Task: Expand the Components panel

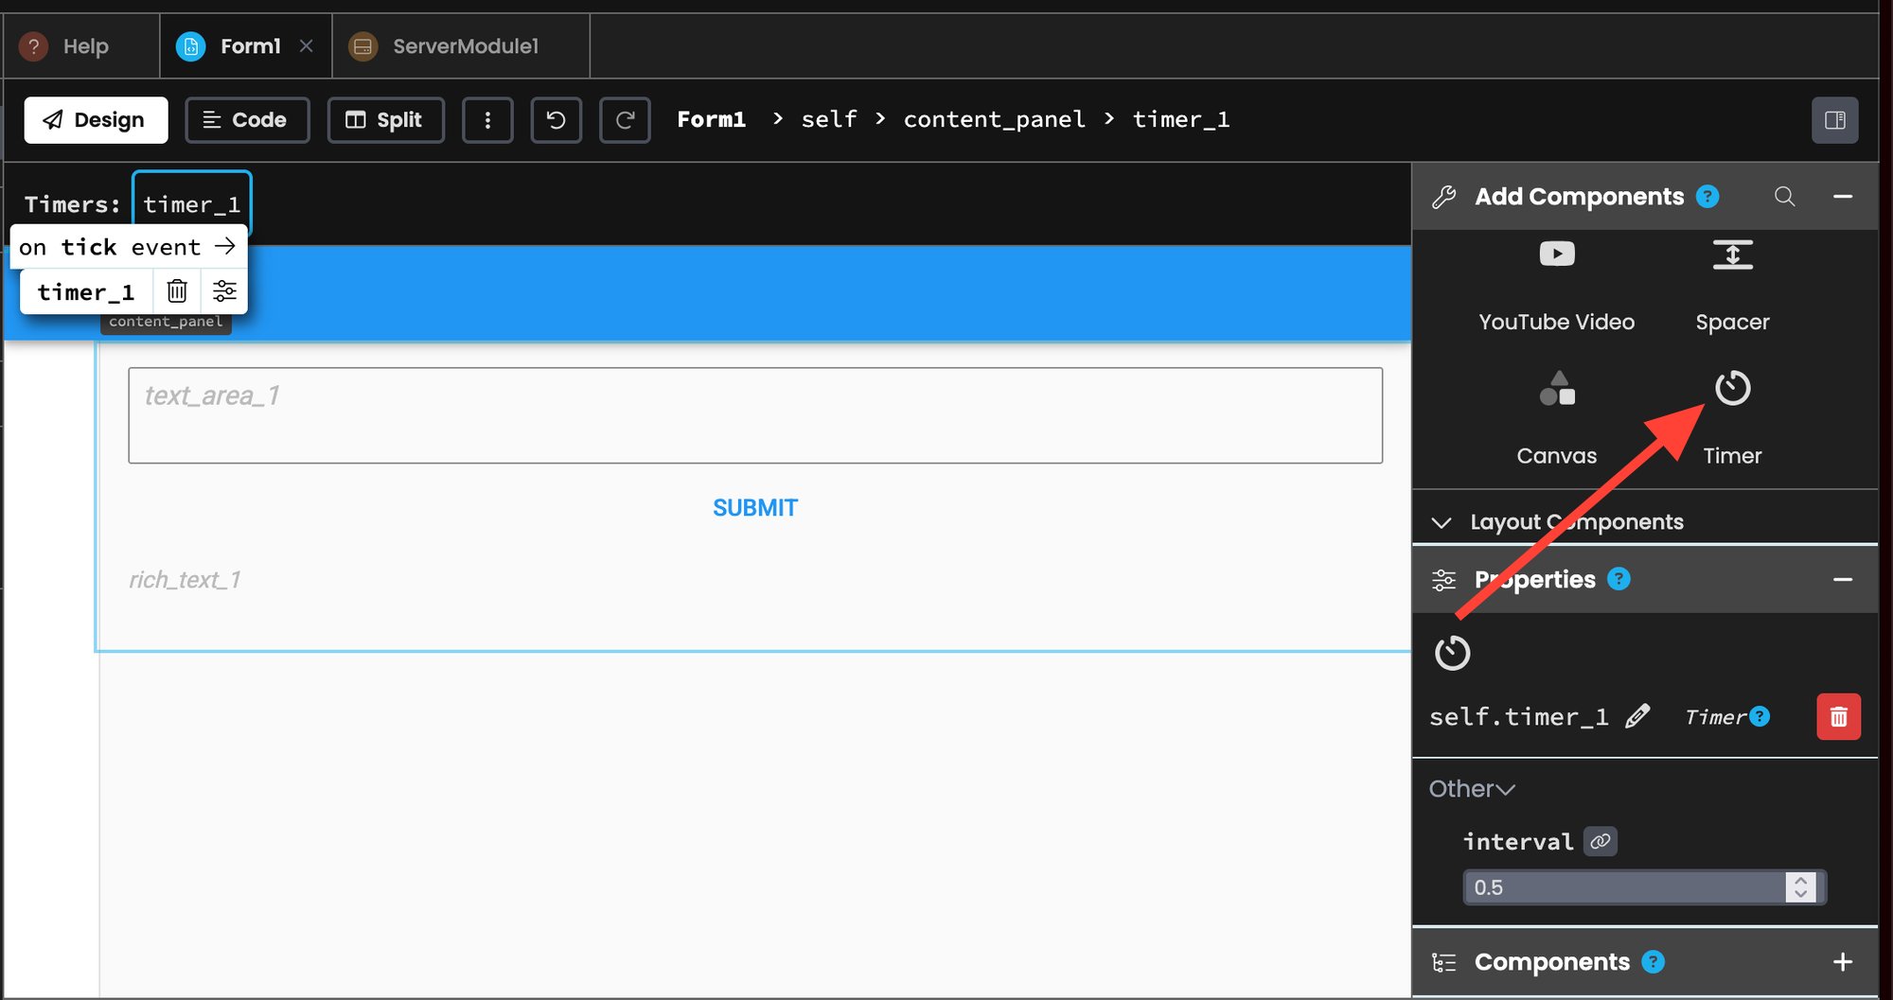Action: tap(1842, 962)
